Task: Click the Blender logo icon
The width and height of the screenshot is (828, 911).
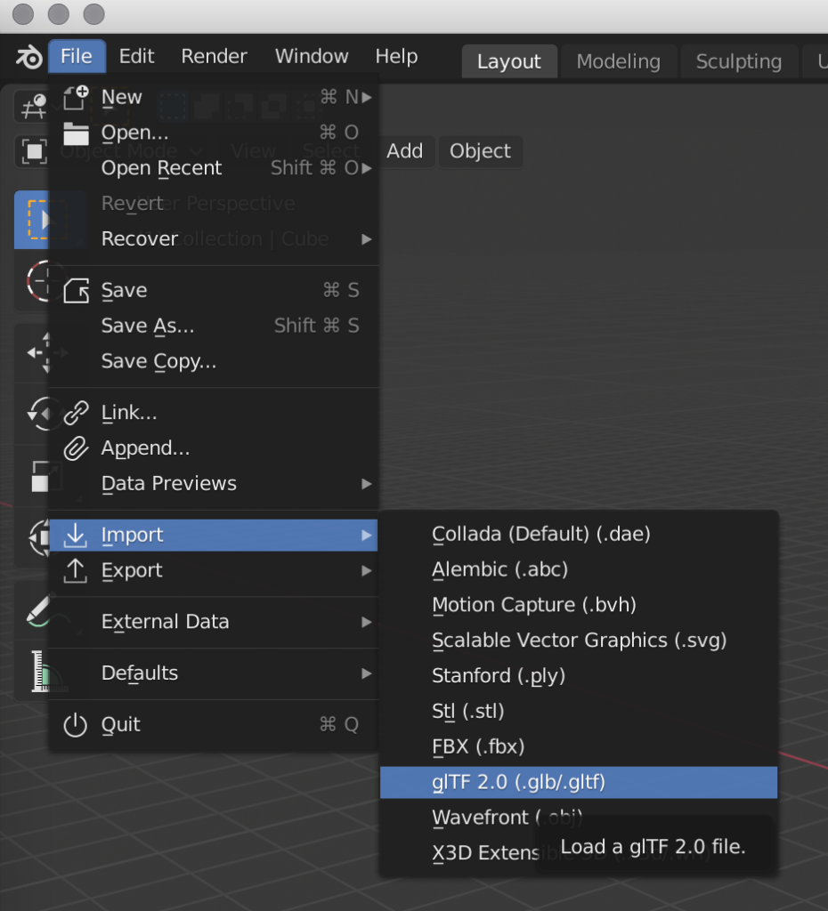Action: pyautogui.click(x=28, y=57)
